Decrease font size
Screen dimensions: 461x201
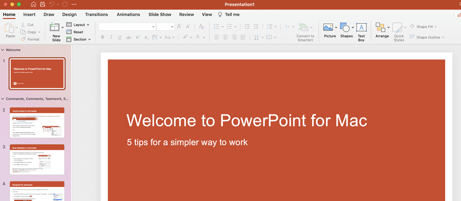point(188,27)
